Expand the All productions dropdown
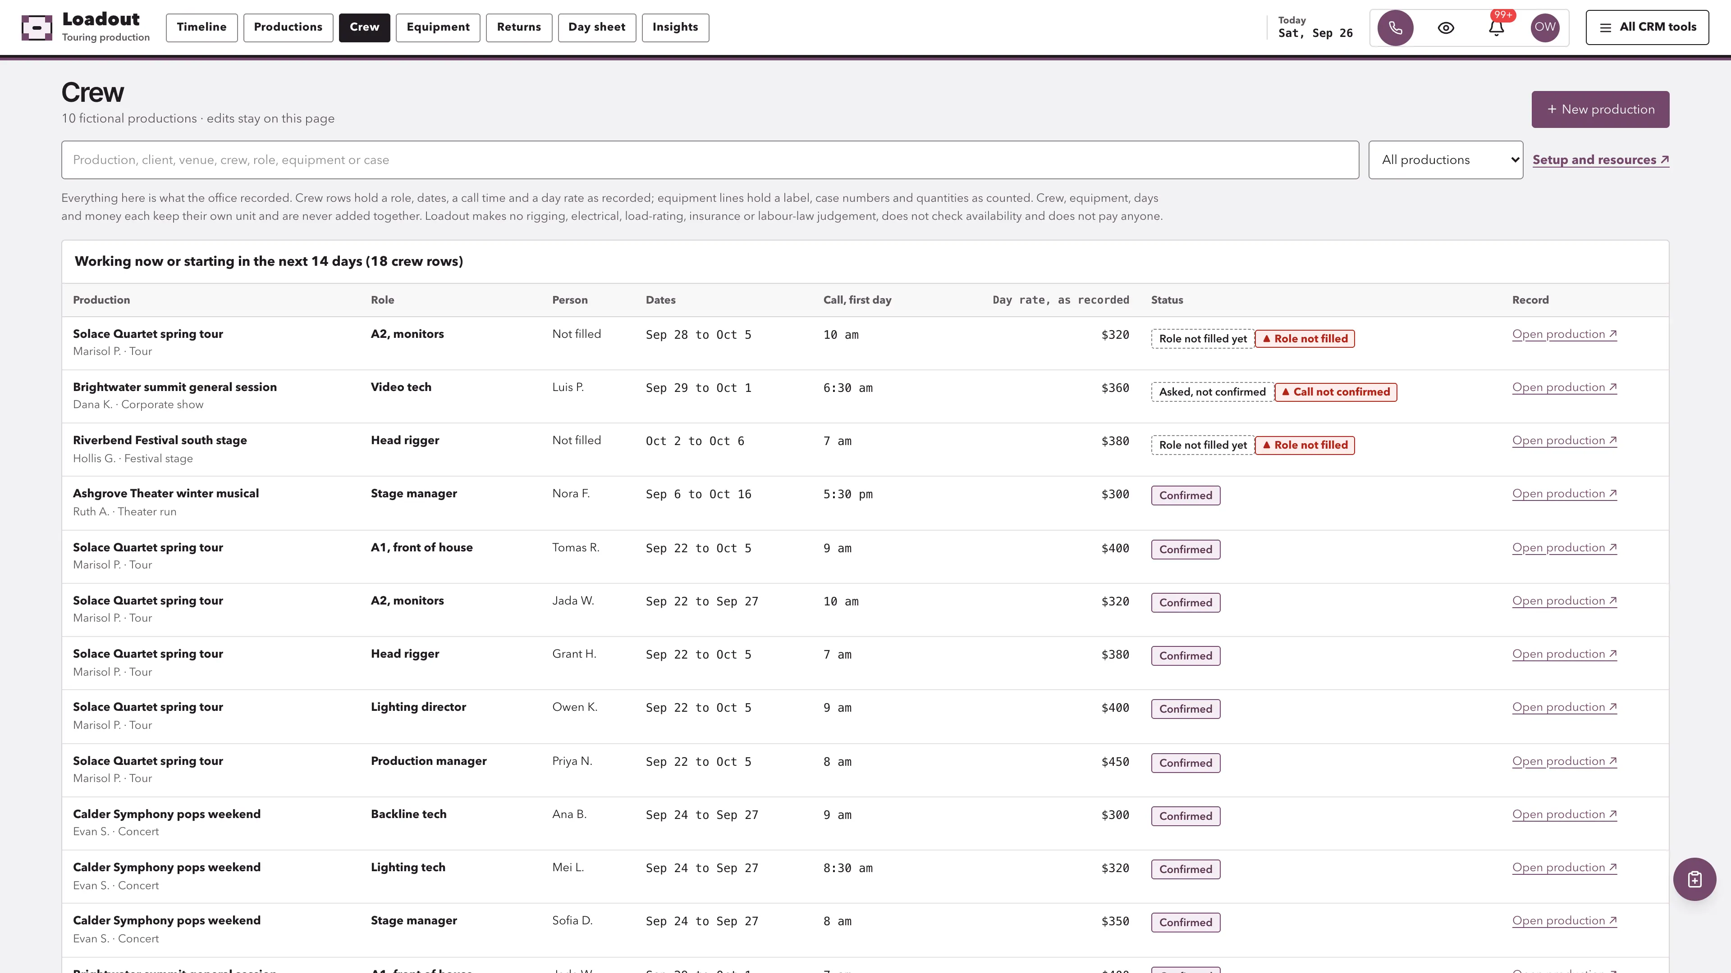 1445,160
